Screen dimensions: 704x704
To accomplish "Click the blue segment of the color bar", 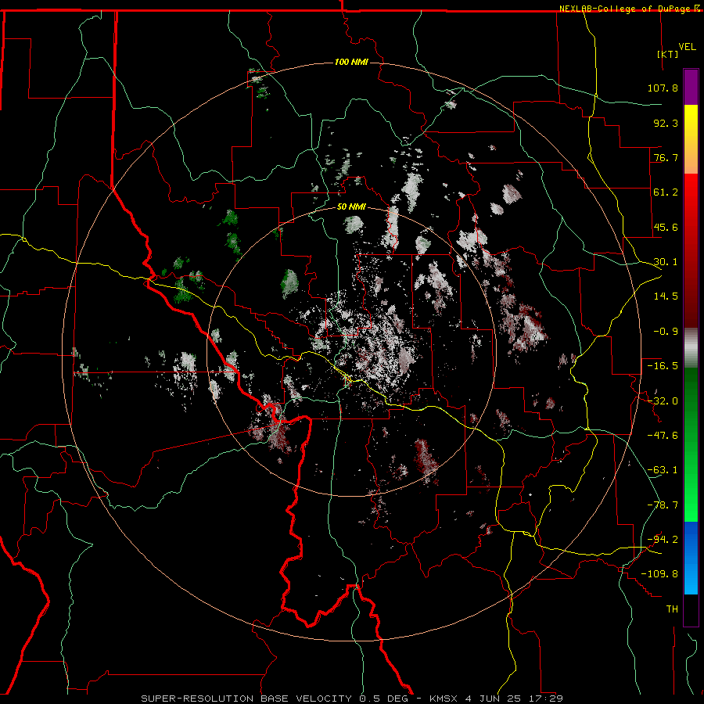I will (691, 558).
